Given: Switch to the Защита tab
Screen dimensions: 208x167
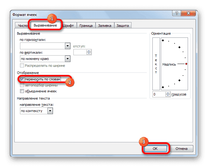Looking at the screenshot, I should (x=123, y=26).
